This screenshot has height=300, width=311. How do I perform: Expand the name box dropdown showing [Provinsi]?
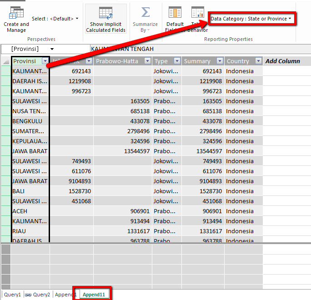point(52,49)
